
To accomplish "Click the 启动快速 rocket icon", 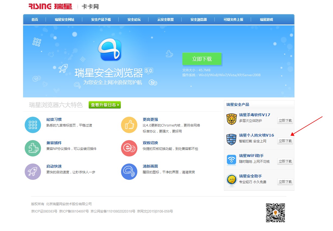I will coord(33,172).
